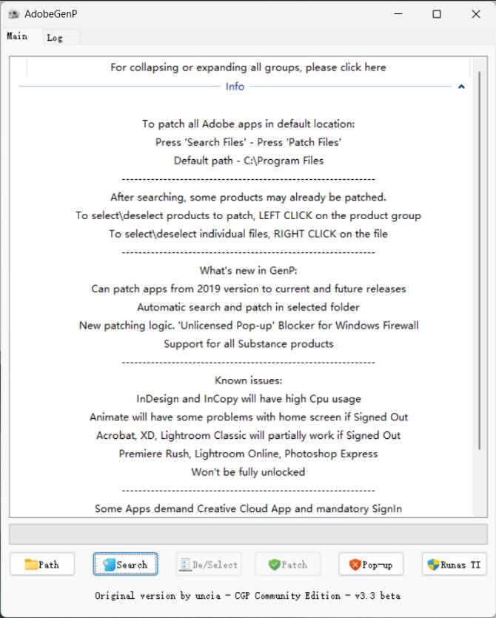This screenshot has width=496, height=618.
Task: Toggle all groups via the collapse/expand line
Action: 248,67
